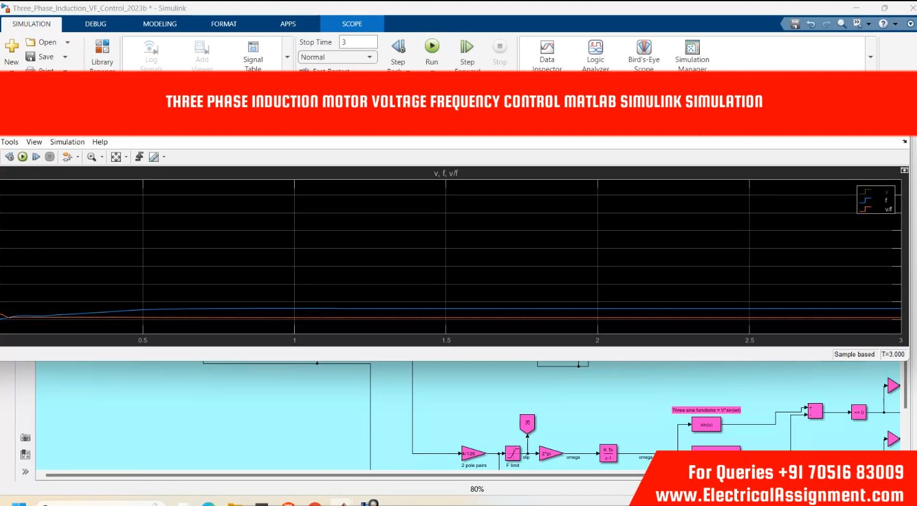The width and height of the screenshot is (917, 506).
Task: Expand the canvas palette double-chevron
Action: click(25, 472)
